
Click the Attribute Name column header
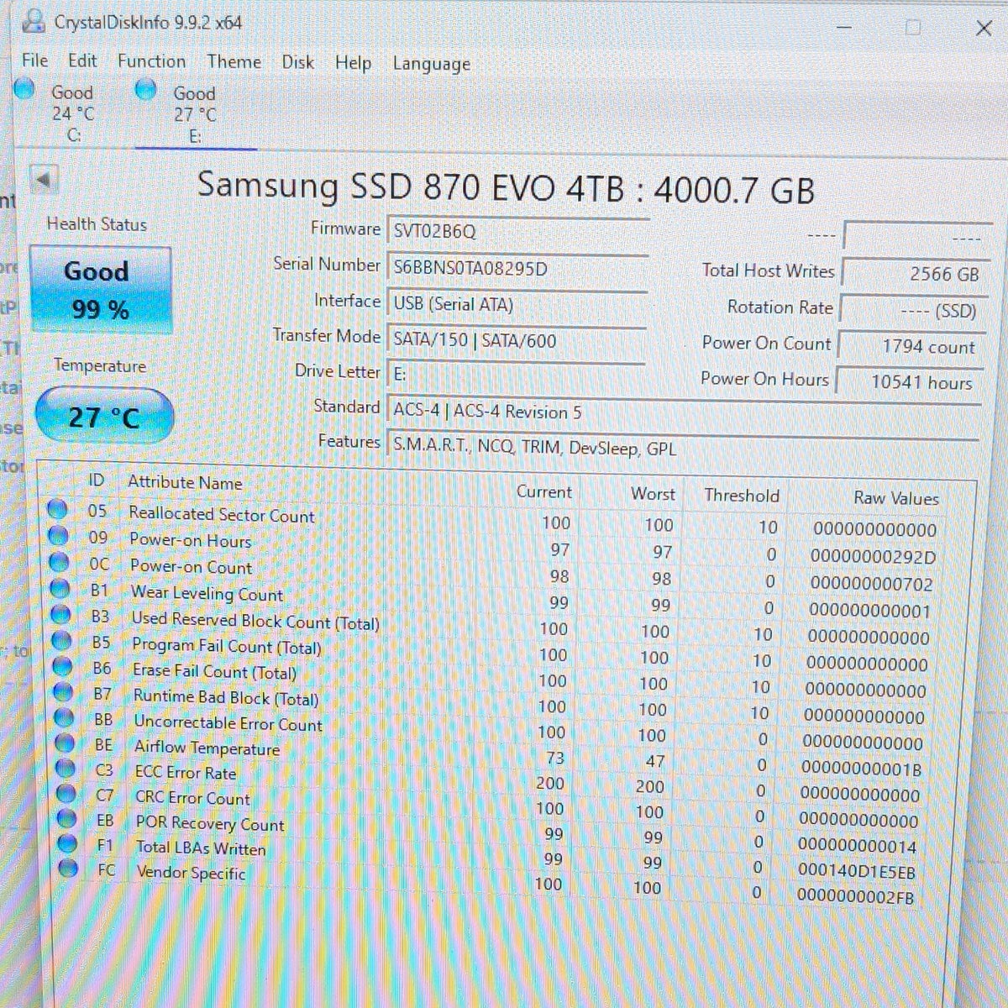click(x=185, y=483)
